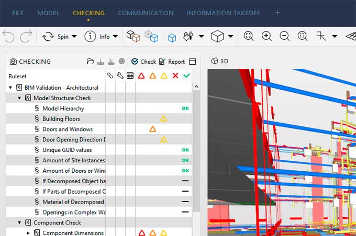Click the first download tray icon

click(x=101, y=62)
